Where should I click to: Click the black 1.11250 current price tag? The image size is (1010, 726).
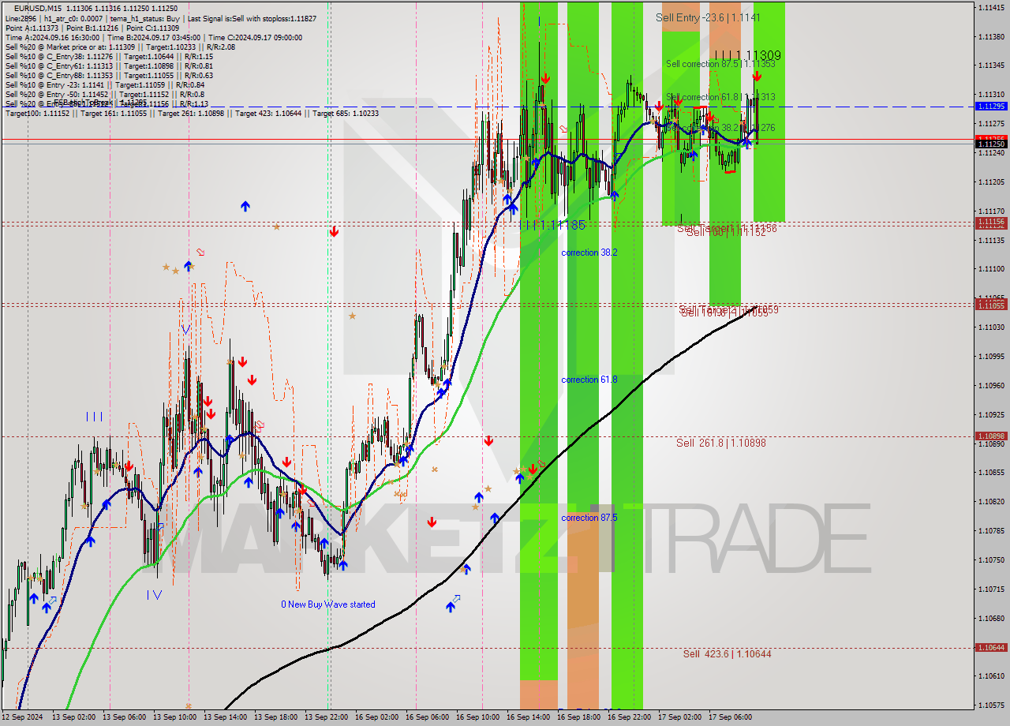click(991, 144)
